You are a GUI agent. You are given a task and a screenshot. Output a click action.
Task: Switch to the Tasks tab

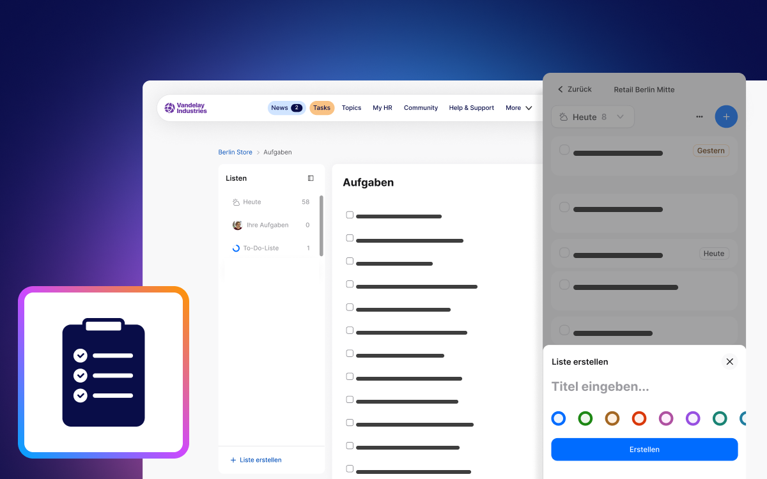322,108
